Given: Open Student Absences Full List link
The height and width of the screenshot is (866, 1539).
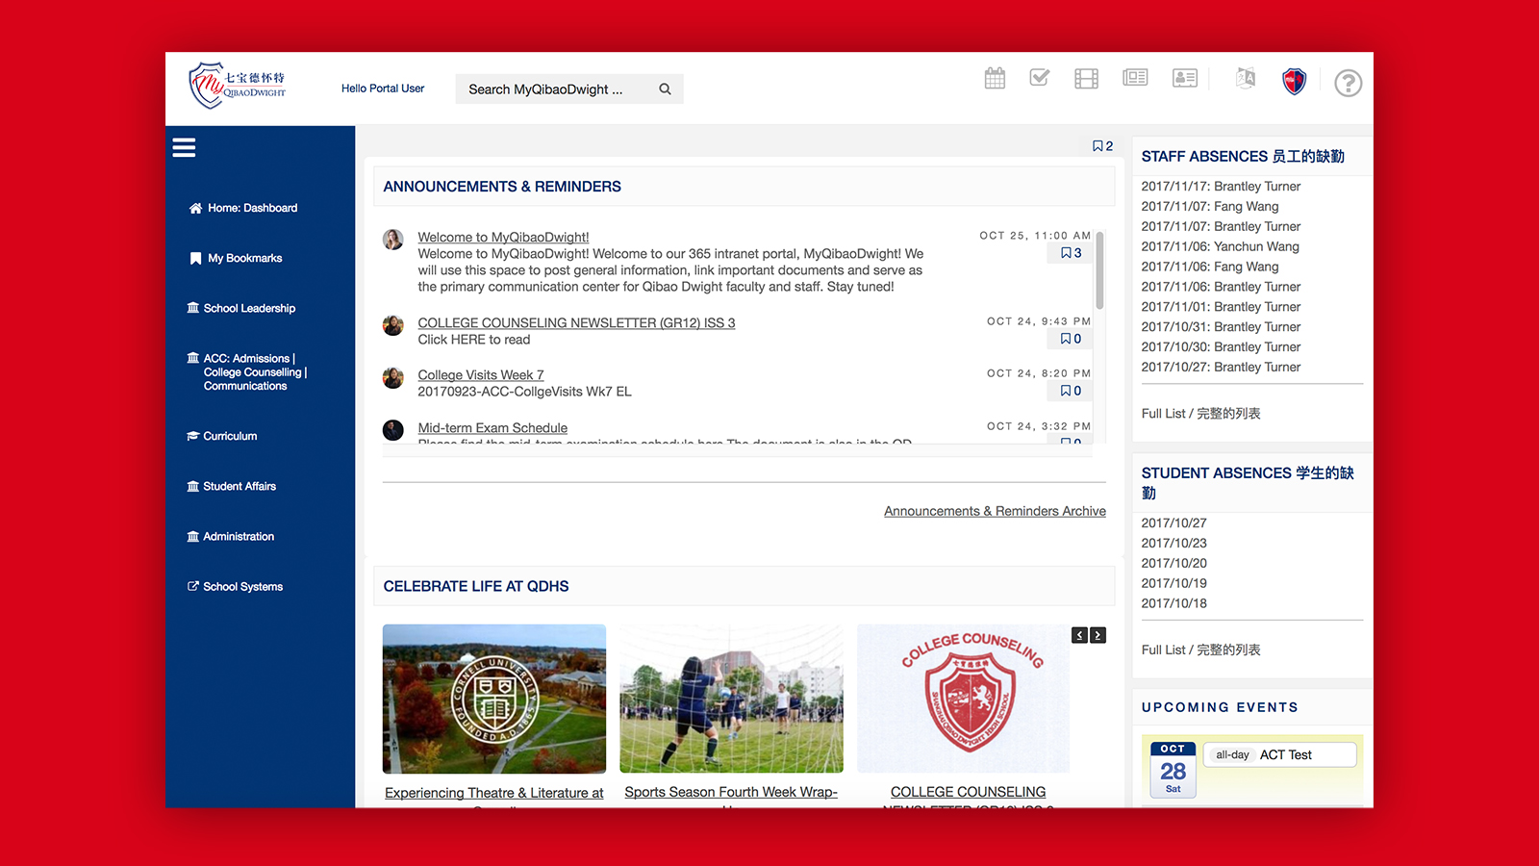Looking at the screenshot, I should 1200,649.
